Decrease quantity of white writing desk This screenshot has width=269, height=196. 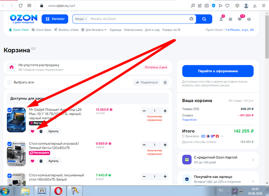[x=144, y=177]
